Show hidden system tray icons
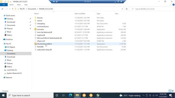Screen dimensions: 175x98 pos(143,95)
